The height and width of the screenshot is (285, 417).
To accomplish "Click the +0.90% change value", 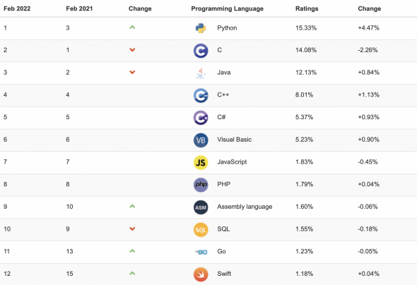I will coord(369,140).
